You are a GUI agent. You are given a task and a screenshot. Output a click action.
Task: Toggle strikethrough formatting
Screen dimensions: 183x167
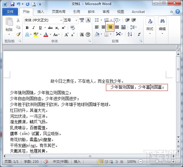click(50, 28)
